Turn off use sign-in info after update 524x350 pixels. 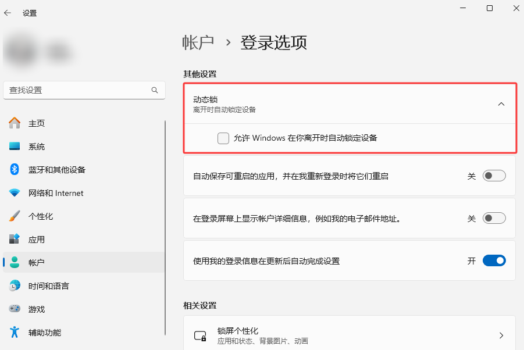(494, 261)
